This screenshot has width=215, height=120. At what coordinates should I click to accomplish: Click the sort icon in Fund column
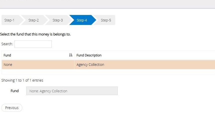(x=71, y=55)
